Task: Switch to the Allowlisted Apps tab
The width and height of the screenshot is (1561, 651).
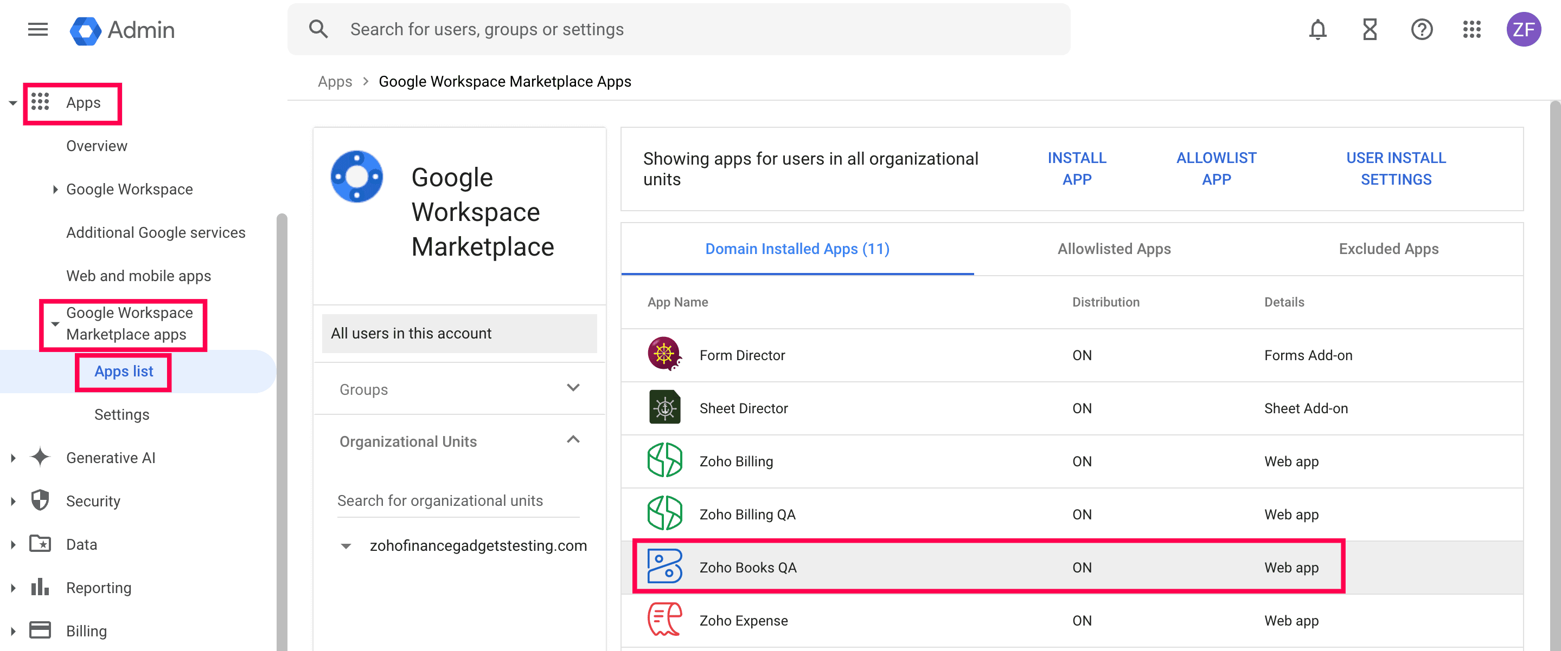Action: coord(1114,249)
